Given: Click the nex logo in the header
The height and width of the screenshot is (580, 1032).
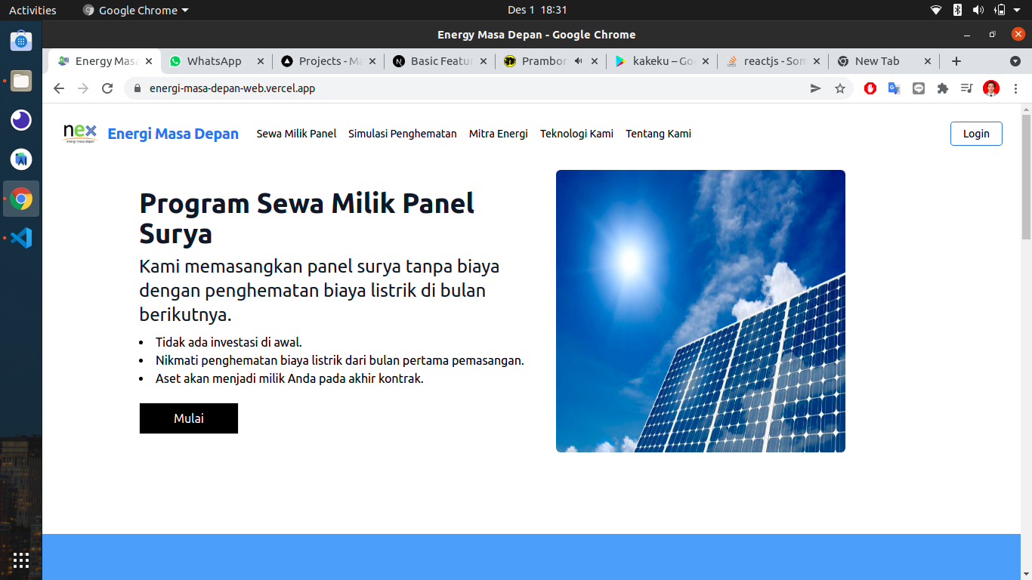Looking at the screenshot, I should point(80,134).
